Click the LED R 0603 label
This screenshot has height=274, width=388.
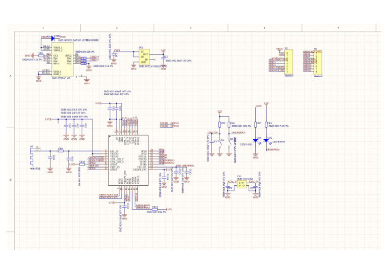click(x=246, y=144)
